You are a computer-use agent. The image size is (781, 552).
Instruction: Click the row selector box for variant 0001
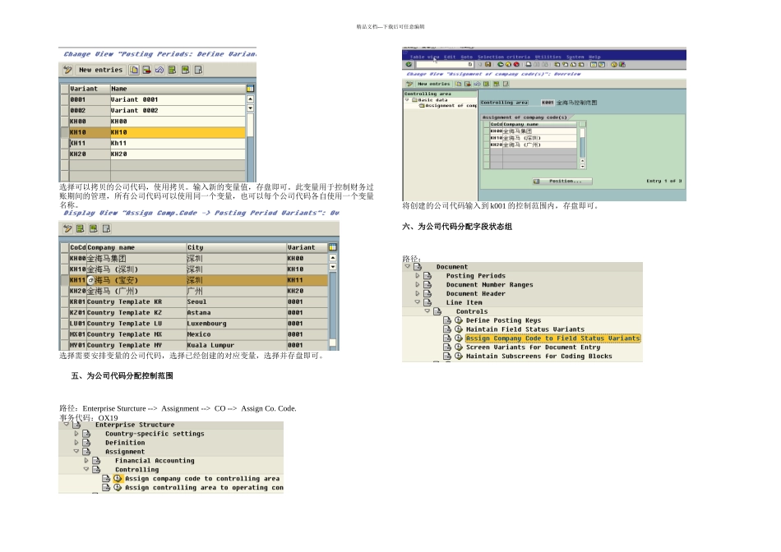(64, 99)
